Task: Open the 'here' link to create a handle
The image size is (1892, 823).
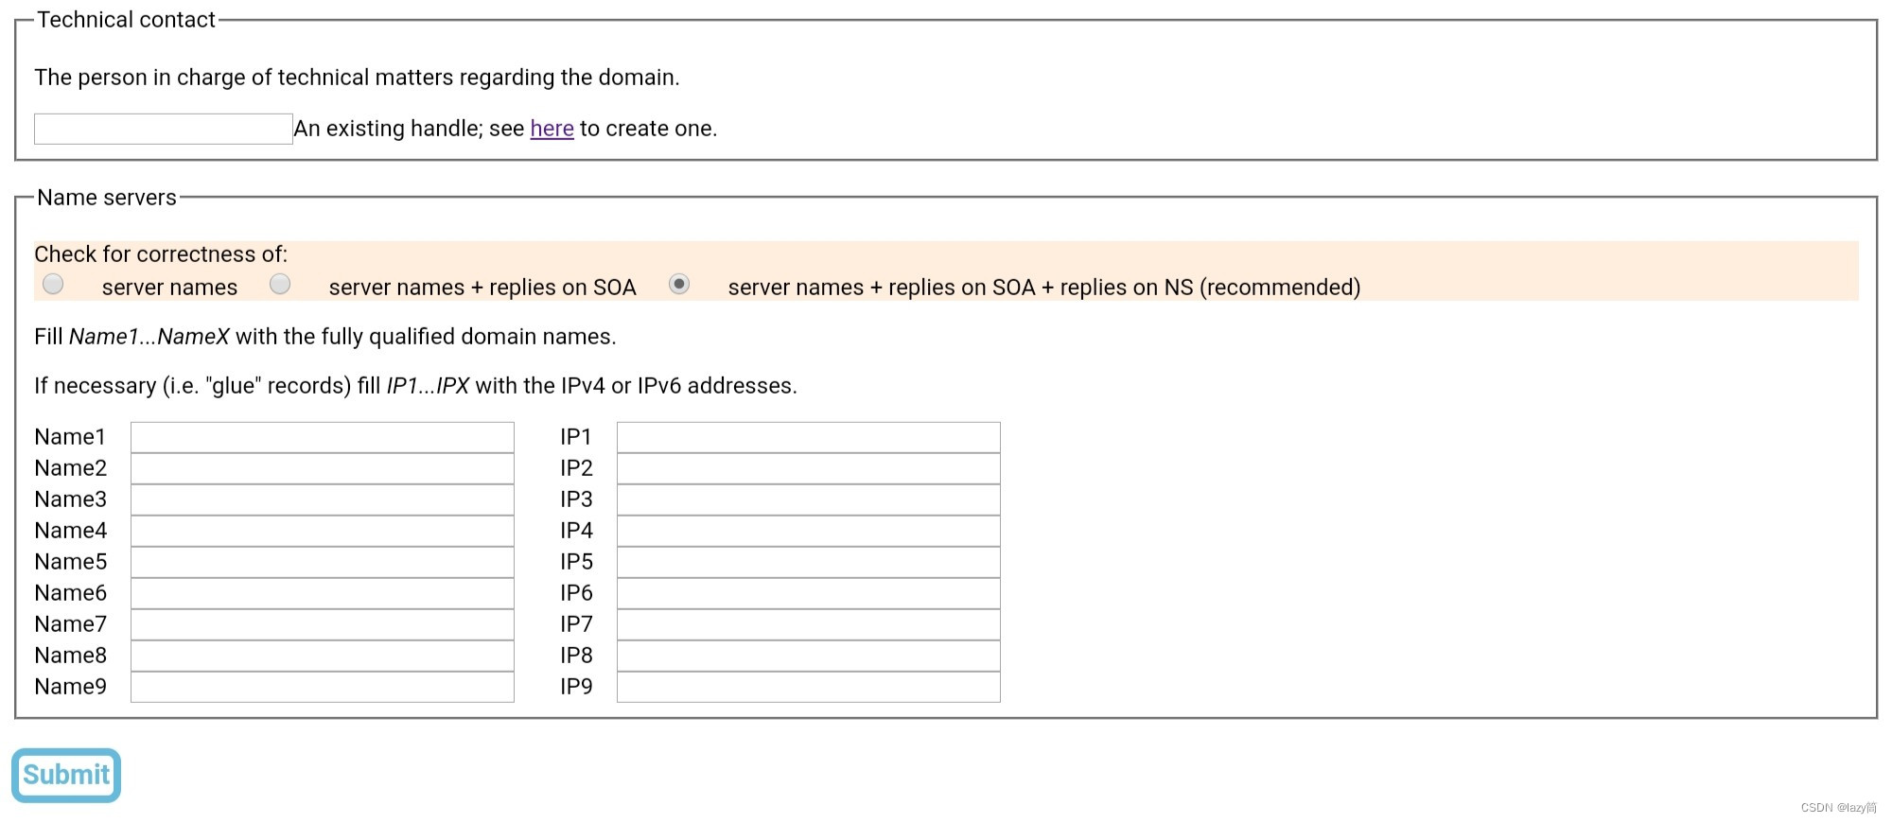Action: pos(552,129)
